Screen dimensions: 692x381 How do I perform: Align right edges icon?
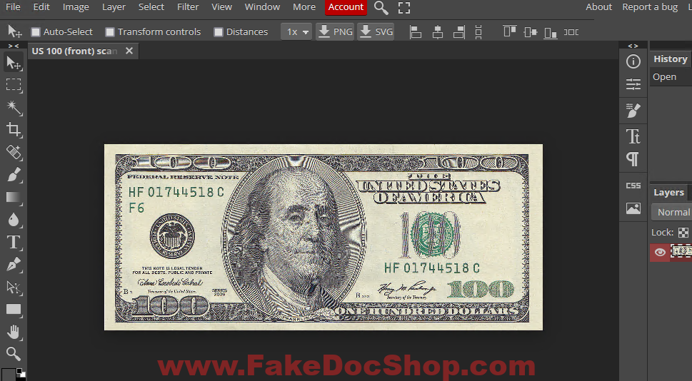click(459, 31)
